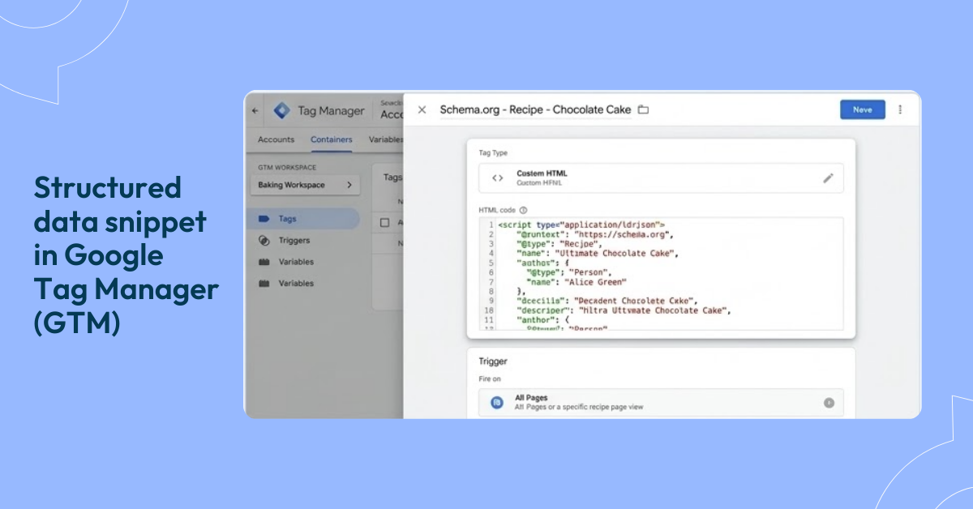The image size is (973, 509).
Task: Click the code line containing "Decadent Chocolate Cake"
Action: coord(607,301)
